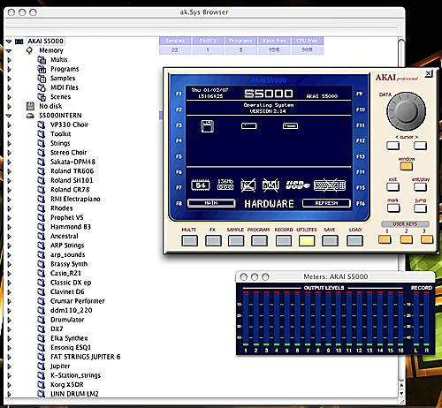Click the Hammond B3 folder icon
The height and width of the screenshot is (408, 442).
pyautogui.click(x=42, y=227)
